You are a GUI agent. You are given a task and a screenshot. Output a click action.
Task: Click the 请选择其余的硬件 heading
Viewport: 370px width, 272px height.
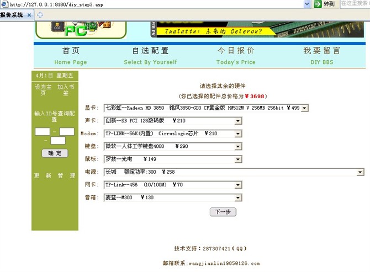pyautogui.click(x=223, y=86)
